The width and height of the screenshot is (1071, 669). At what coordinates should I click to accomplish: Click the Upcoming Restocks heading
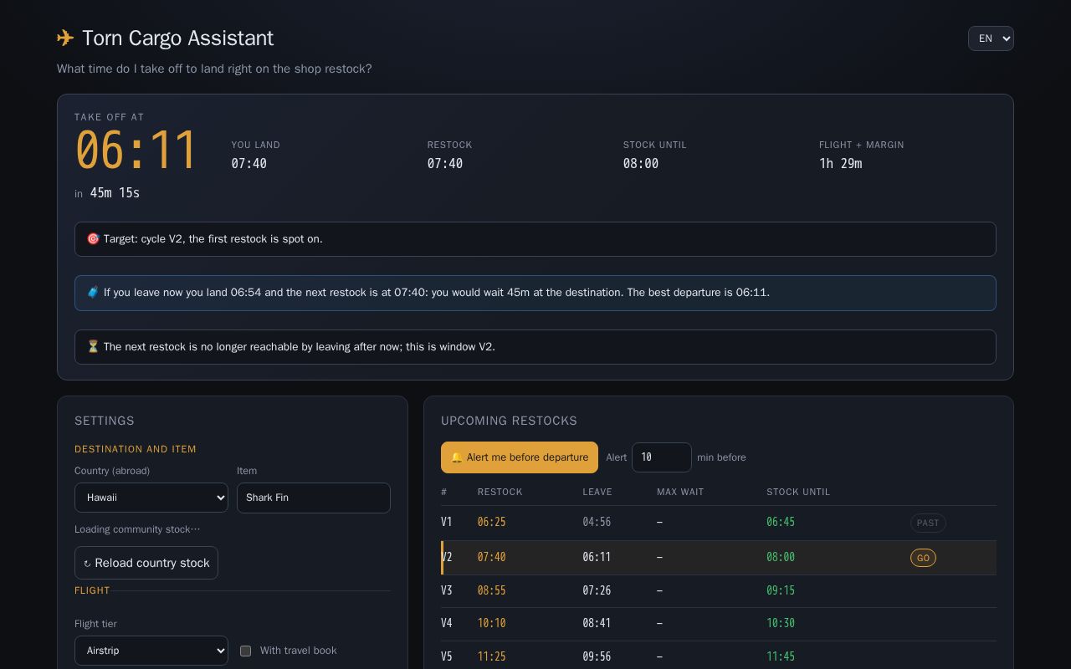509,421
